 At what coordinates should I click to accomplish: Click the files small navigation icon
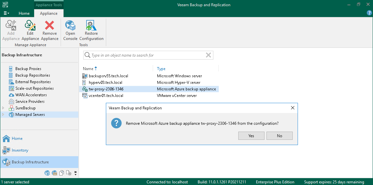click(x=62, y=173)
